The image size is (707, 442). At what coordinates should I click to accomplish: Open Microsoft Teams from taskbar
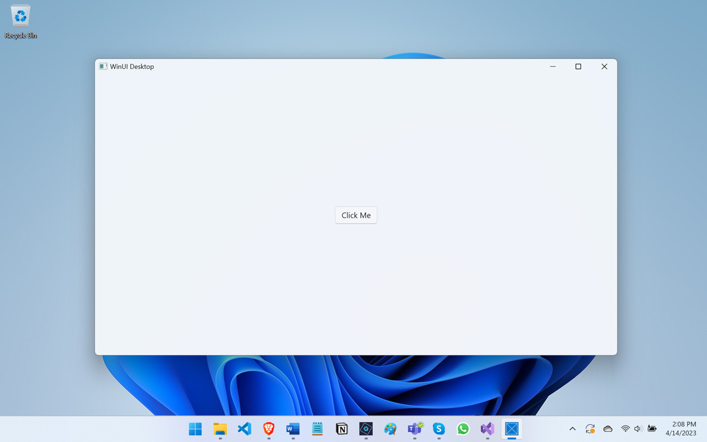[x=415, y=429]
